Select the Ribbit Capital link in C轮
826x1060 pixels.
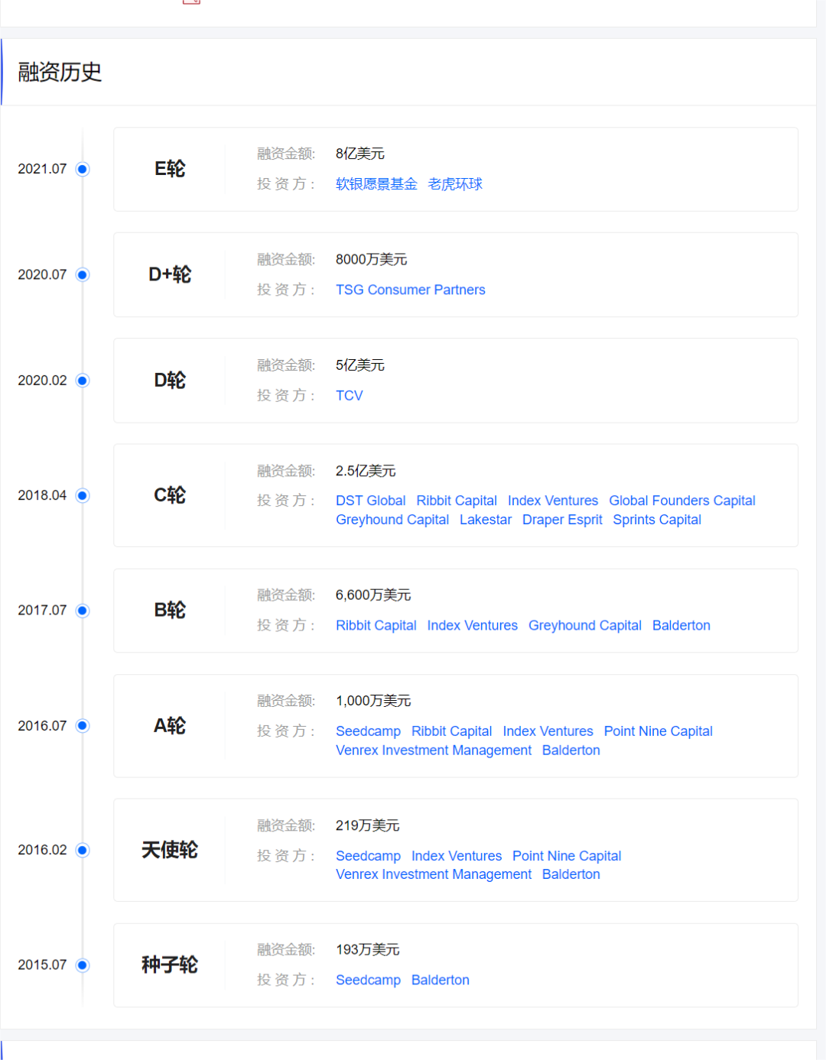[457, 501]
